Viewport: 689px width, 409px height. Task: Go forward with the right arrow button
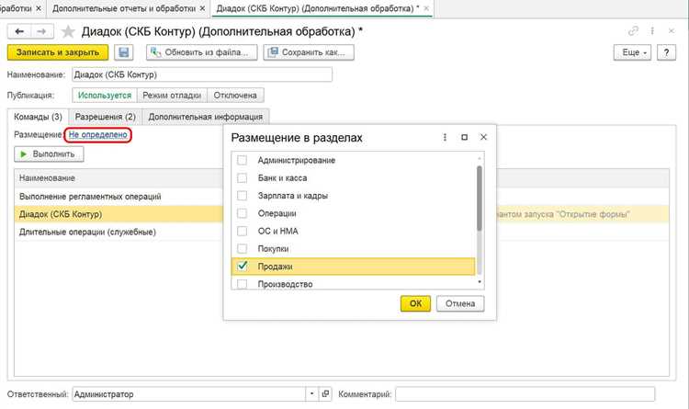[42, 31]
